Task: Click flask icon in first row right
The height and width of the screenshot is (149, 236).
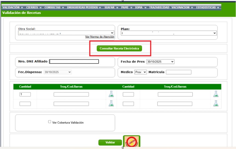Action: 216,94
